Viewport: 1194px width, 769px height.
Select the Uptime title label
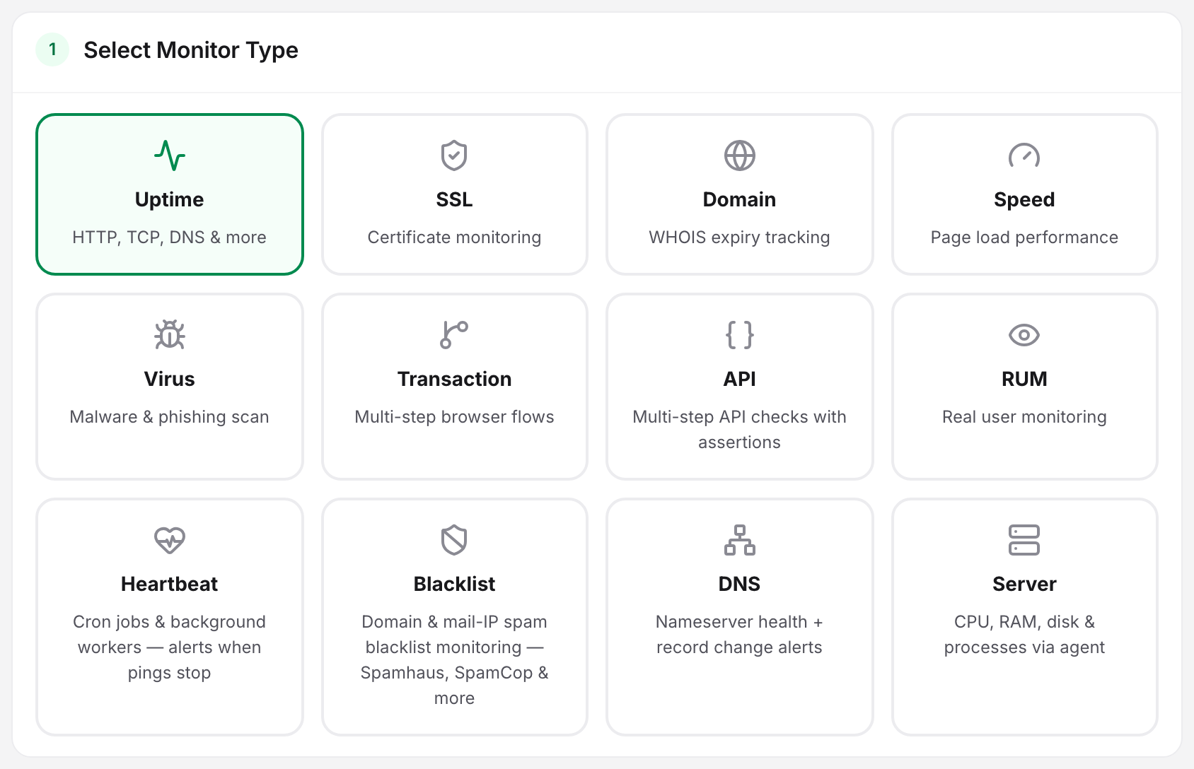pyautogui.click(x=170, y=200)
